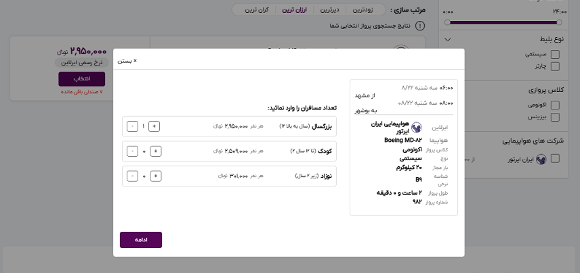Click the info icon beside نتایج جستجوی پرواز
The width and height of the screenshot is (580, 273).
420,26
